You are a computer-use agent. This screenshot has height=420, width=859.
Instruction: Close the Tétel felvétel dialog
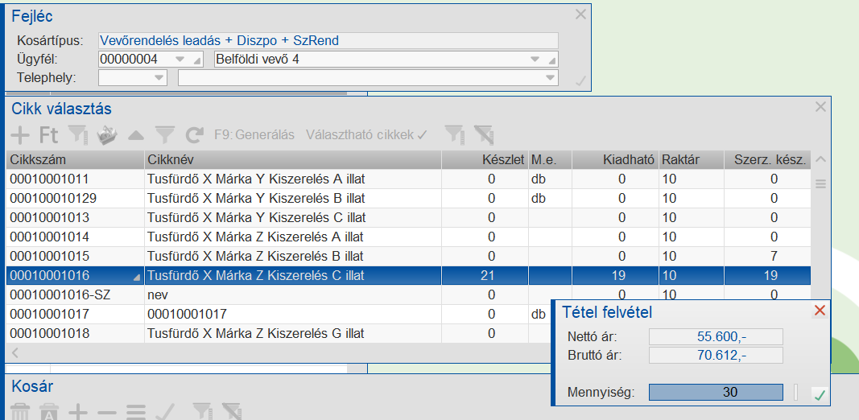click(820, 311)
